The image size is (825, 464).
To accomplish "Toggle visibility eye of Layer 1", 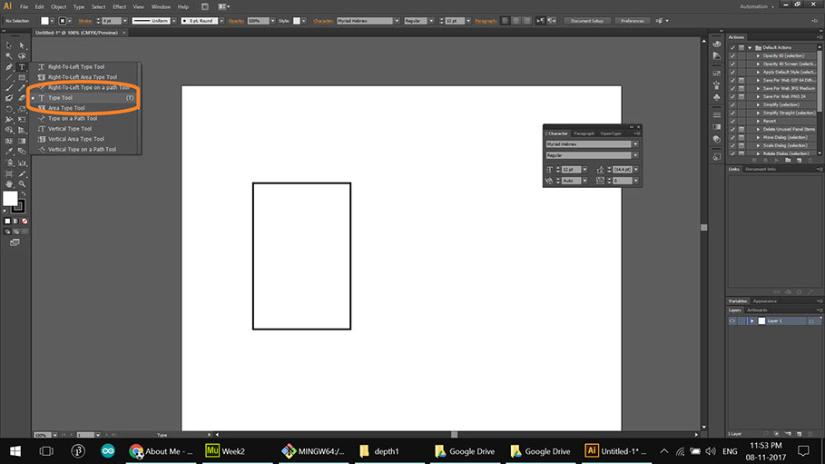I will click(x=732, y=321).
